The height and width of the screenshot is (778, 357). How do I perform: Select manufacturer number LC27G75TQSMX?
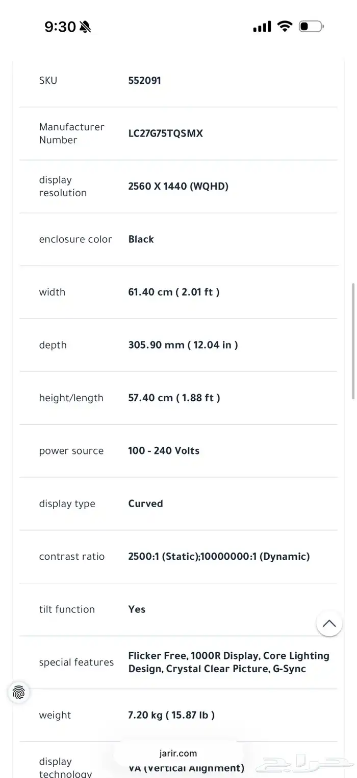[165, 133]
